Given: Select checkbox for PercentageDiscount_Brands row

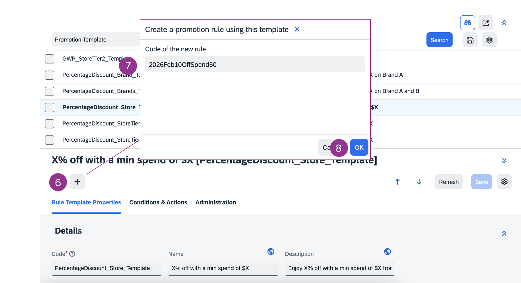Looking at the screenshot, I should pos(49,91).
